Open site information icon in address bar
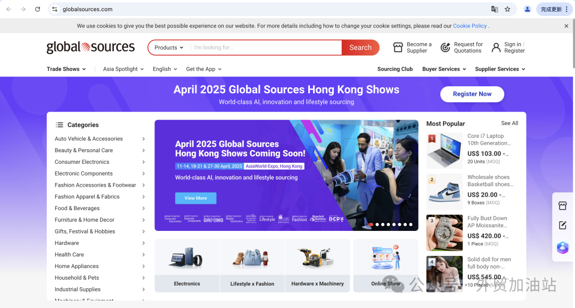 (x=55, y=9)
